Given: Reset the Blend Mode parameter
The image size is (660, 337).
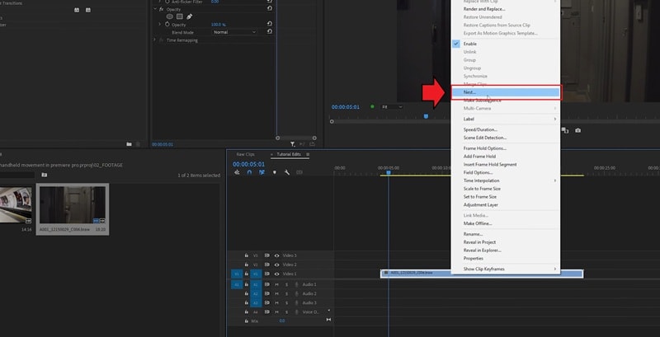Looking at the screenshot, I should [270, 31].
